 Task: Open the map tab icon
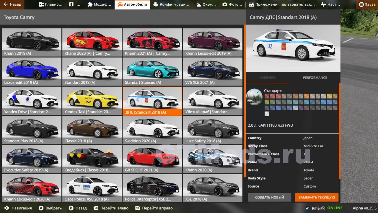pyautogui.click(x=71, y=4)
